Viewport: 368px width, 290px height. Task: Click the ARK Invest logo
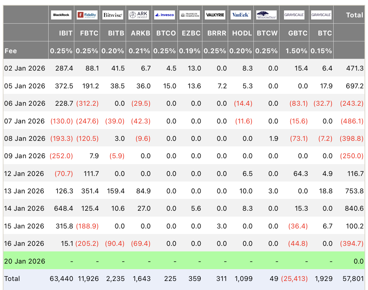(x=139, y=15)
